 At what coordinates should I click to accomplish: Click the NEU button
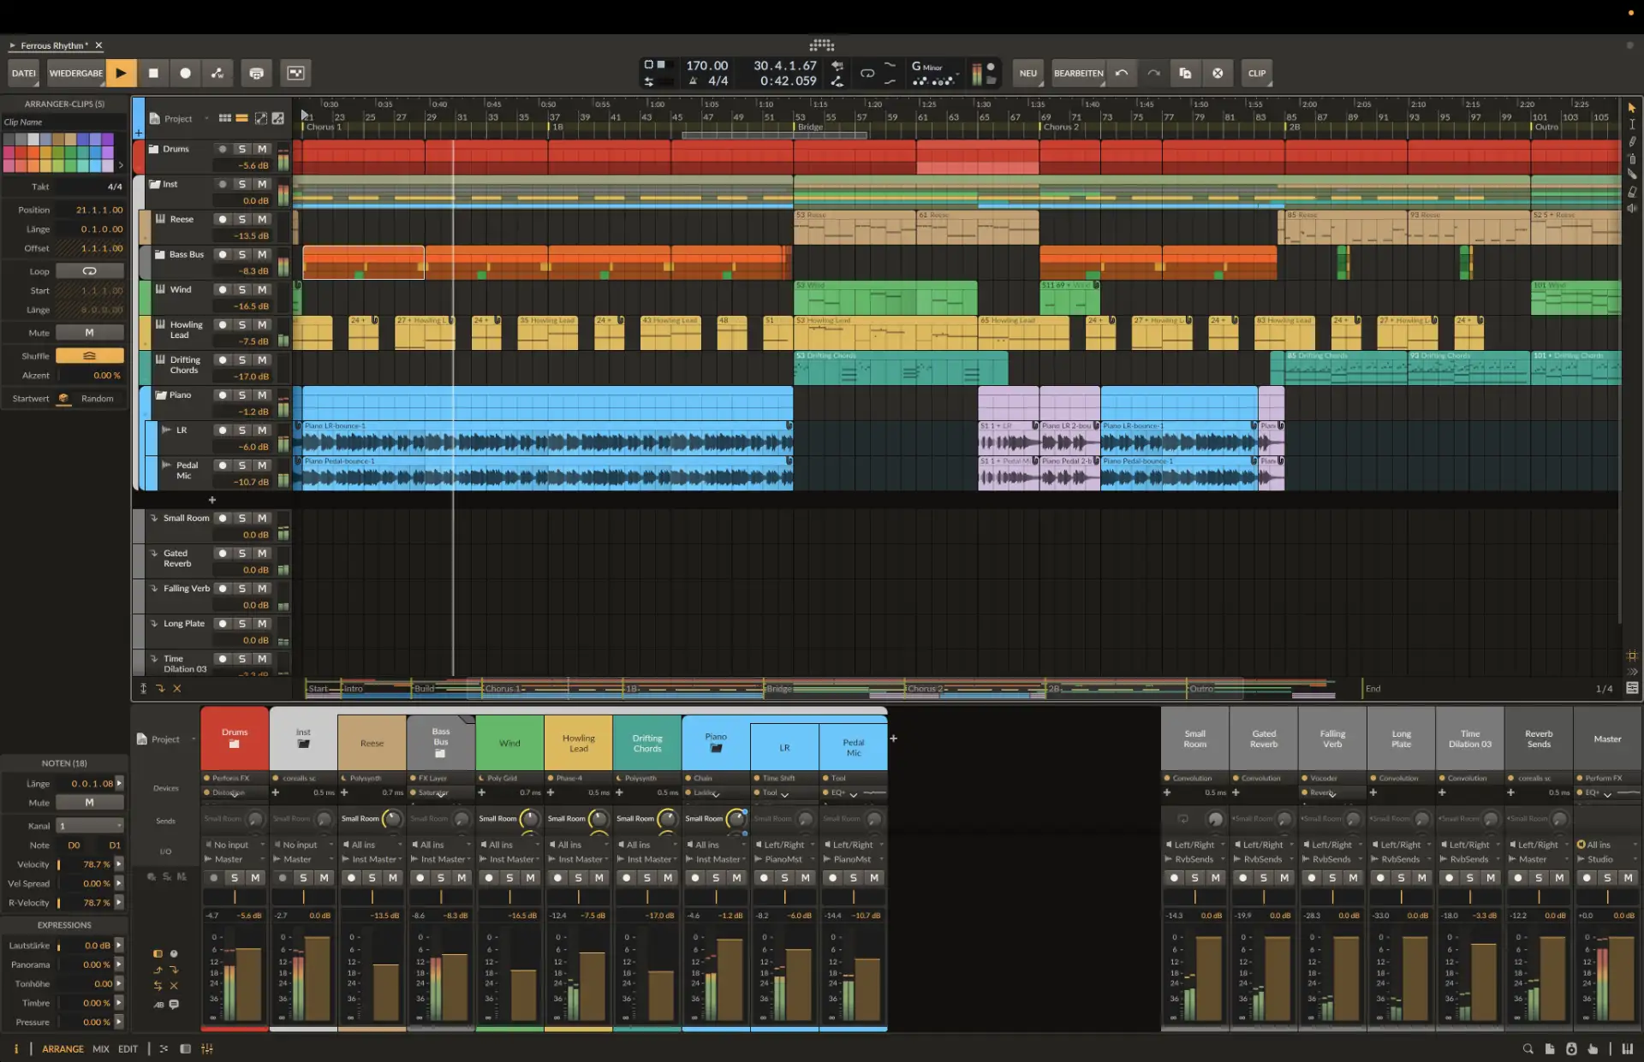[1027, 73]
